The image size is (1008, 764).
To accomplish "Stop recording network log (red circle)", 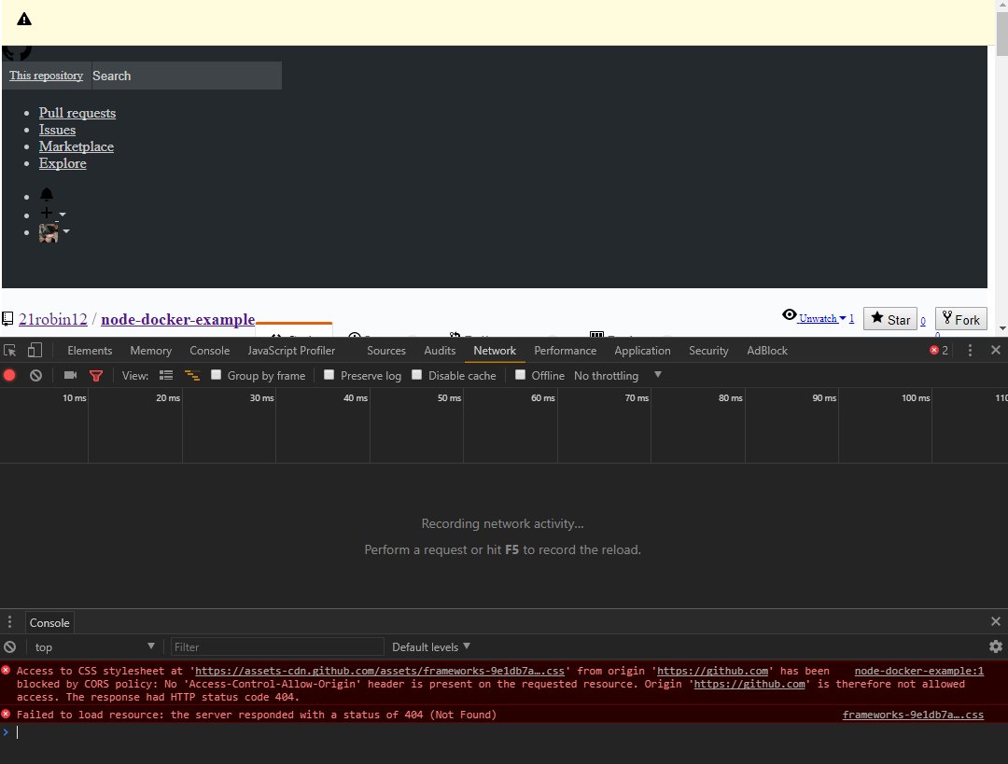I will [9, 375].
